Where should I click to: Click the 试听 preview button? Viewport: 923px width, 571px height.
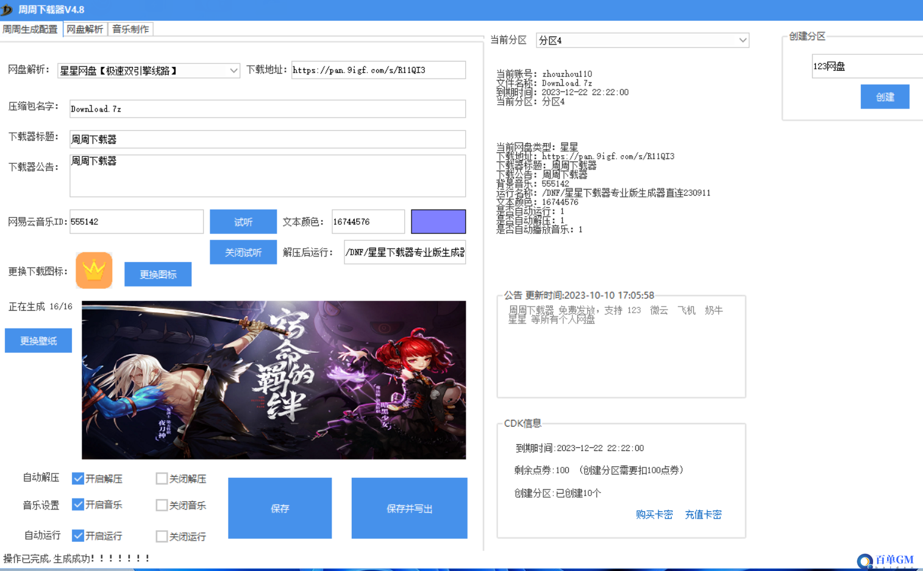click(243, 222)
